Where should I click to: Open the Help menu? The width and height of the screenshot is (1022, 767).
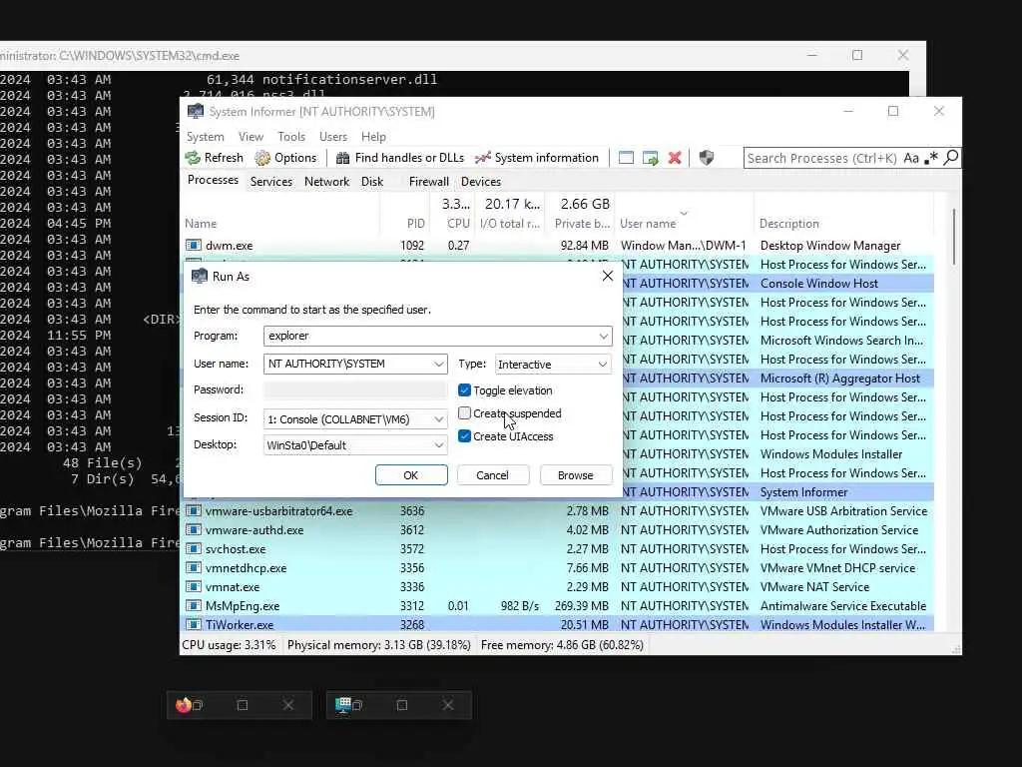(373, 136)
